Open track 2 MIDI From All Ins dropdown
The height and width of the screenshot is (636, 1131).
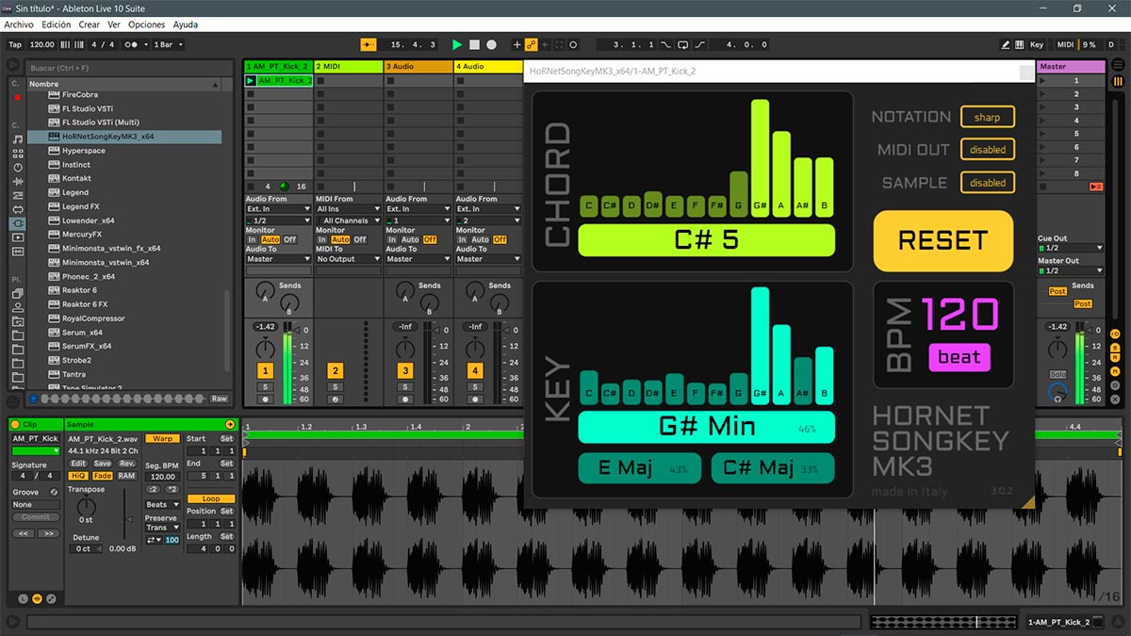pyautogui.click(x=347, y=209)
